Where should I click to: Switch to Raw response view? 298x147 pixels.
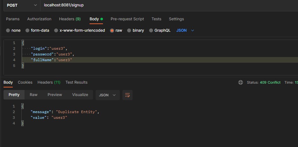tap(33, 95)
